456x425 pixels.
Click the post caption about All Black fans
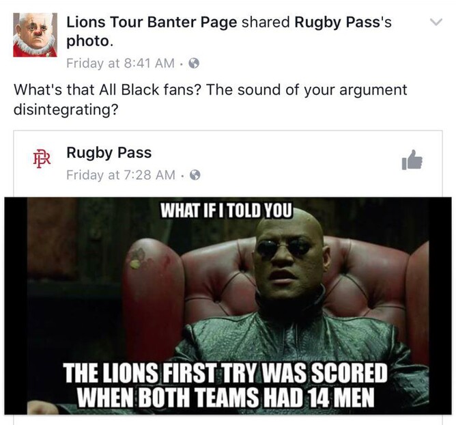click(210, 99)
